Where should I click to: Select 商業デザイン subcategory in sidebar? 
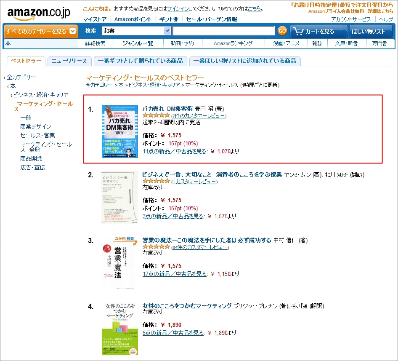point(35,126)
